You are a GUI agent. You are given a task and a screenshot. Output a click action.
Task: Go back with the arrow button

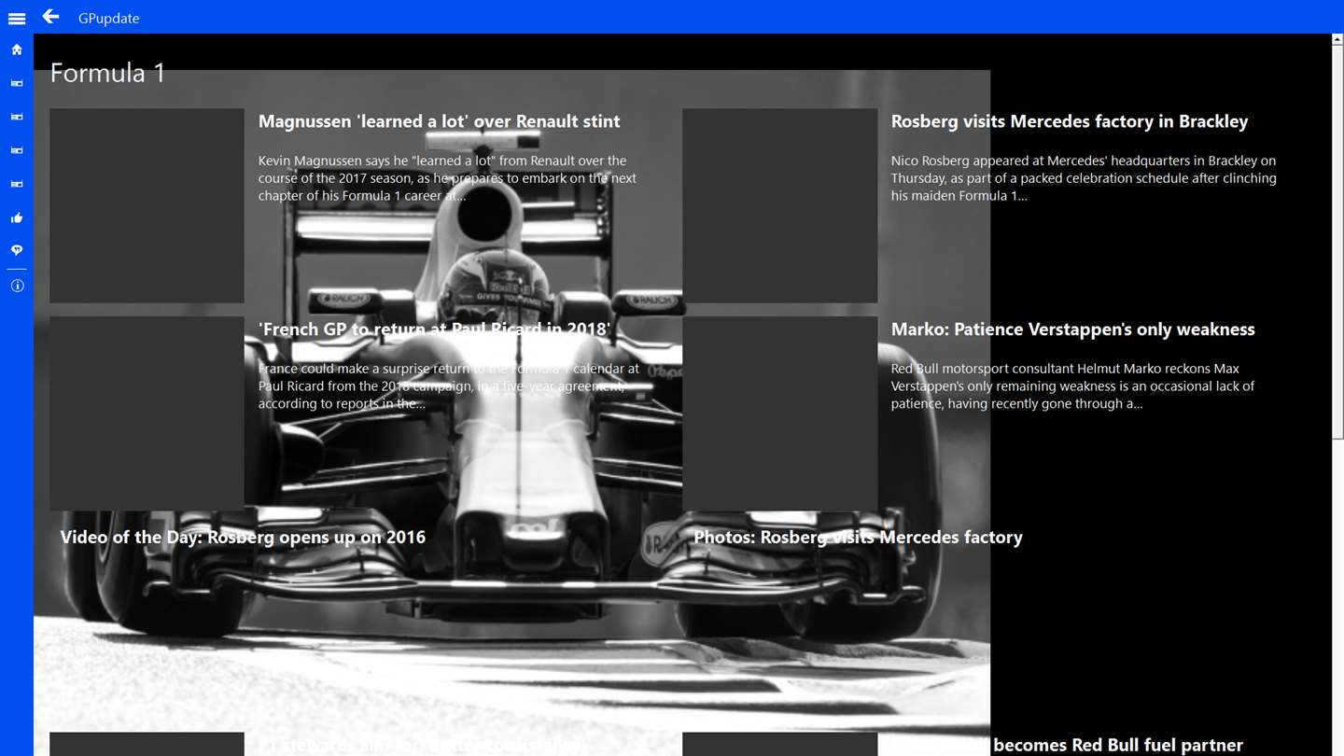(x=50, y=17)
